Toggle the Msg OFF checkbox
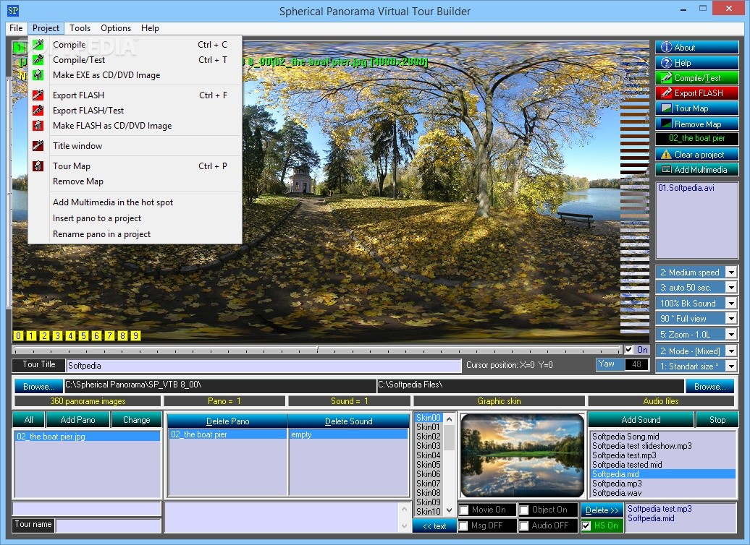 463,525
